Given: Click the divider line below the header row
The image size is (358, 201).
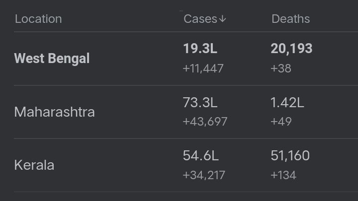Looking at the screenshot, I should [179, 32].
